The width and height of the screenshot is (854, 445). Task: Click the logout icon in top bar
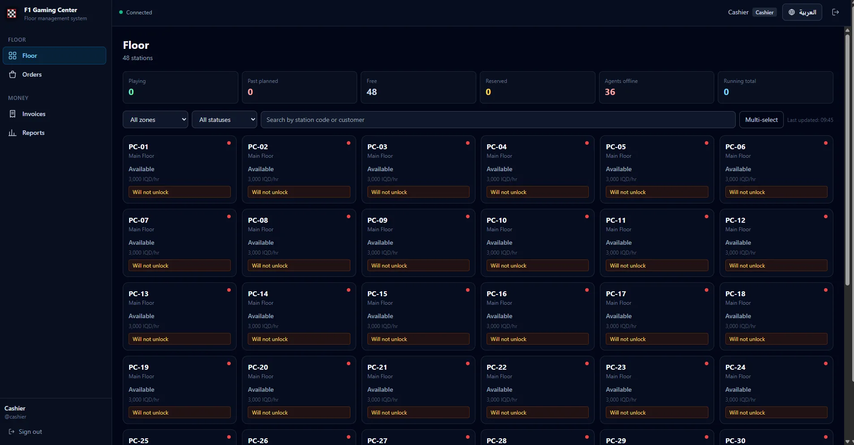836,12
